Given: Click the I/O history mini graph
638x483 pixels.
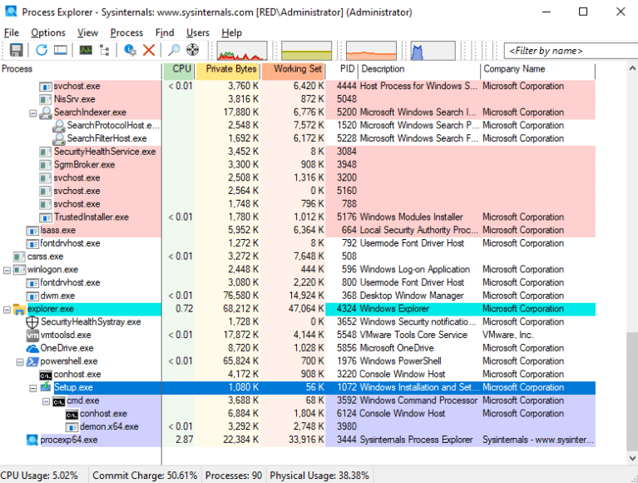Looking at the screenshot, I should pyautogui.click(x=433, y=51).
